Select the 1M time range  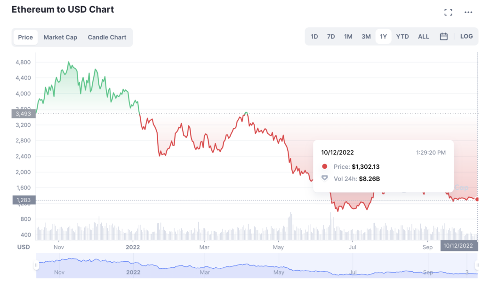tap(348, 37)
